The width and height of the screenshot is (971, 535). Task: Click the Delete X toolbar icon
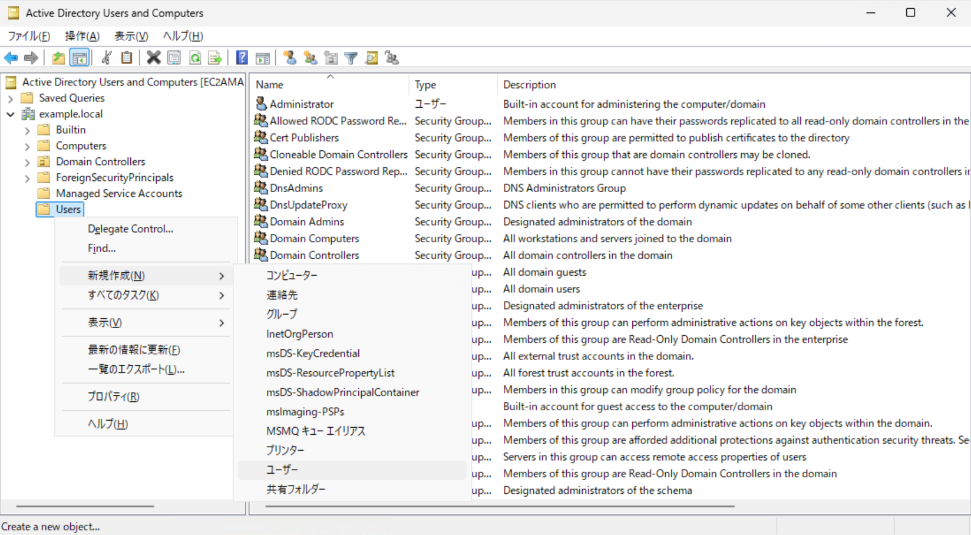click(x=154, y=58)
